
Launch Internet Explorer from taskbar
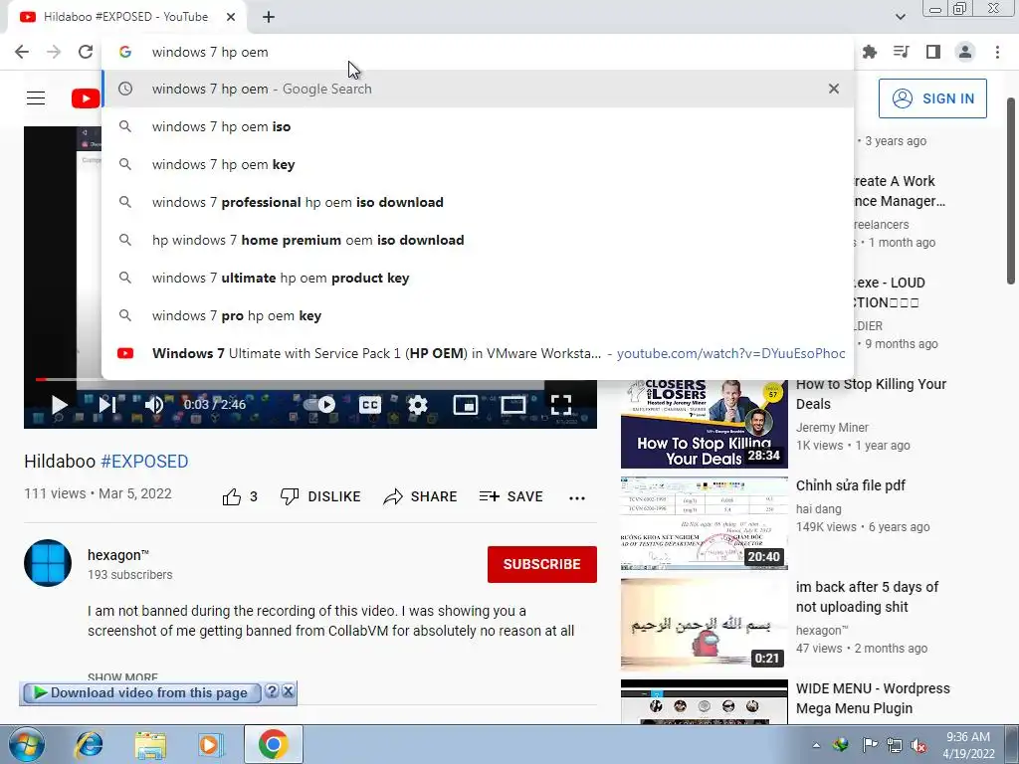[89, 744]
